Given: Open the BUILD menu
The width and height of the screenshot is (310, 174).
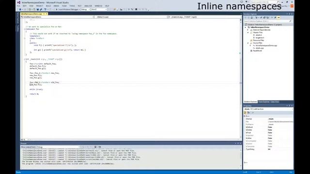Looking at the screenshot, I should (x=48, y=6).
